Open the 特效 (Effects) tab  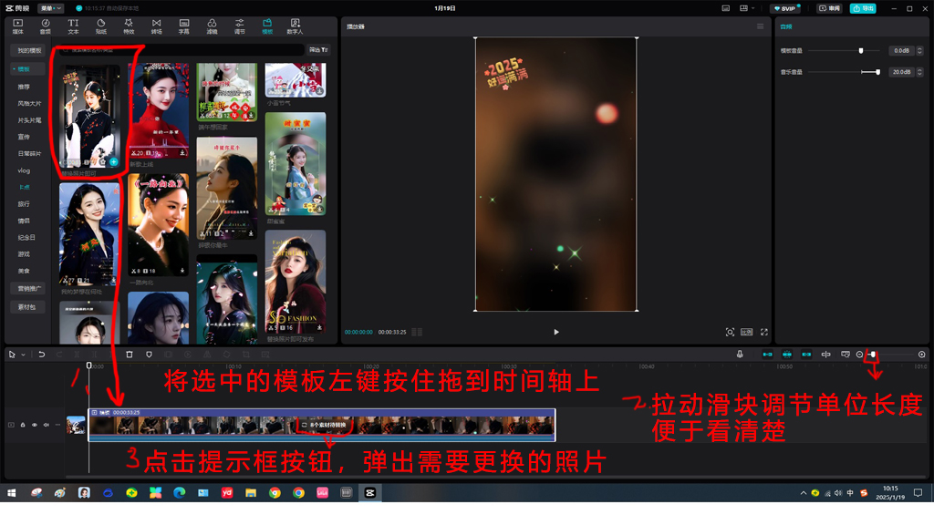point(129,26)
